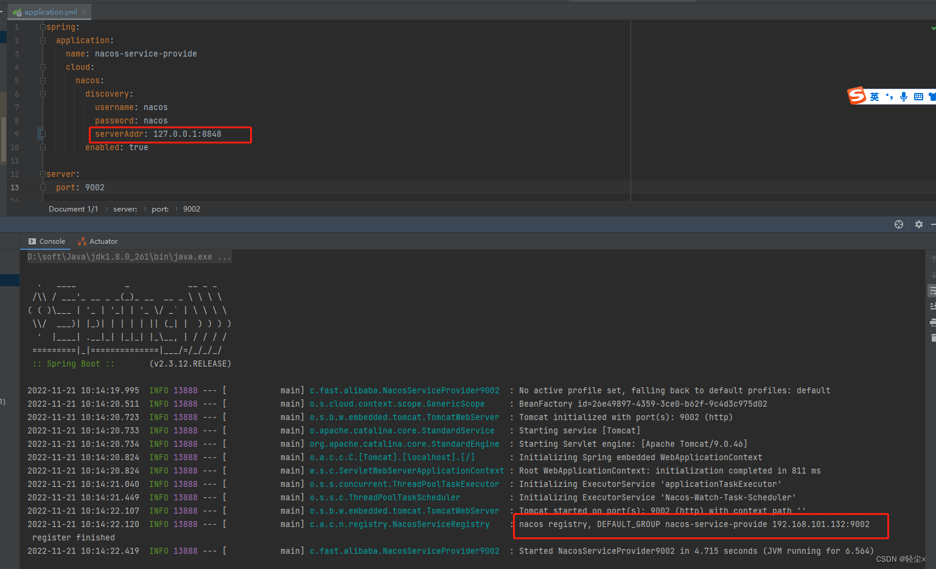Switch to the Actuator tab
This screenshot has width=936, height=569.
[x=97, y=241]
